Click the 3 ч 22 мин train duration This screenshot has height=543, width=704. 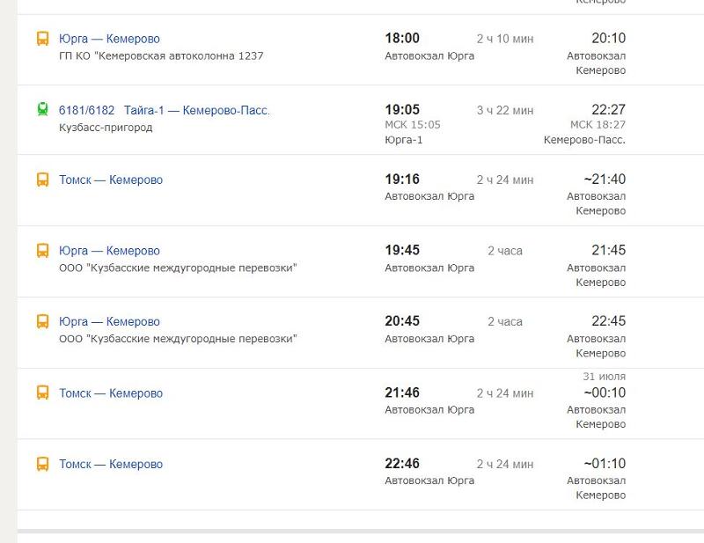[505, 110]
